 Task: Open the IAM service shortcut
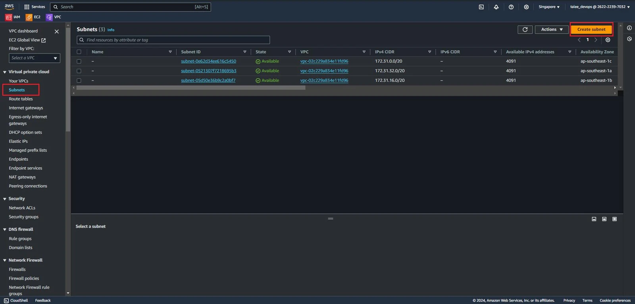coord(13,17)
